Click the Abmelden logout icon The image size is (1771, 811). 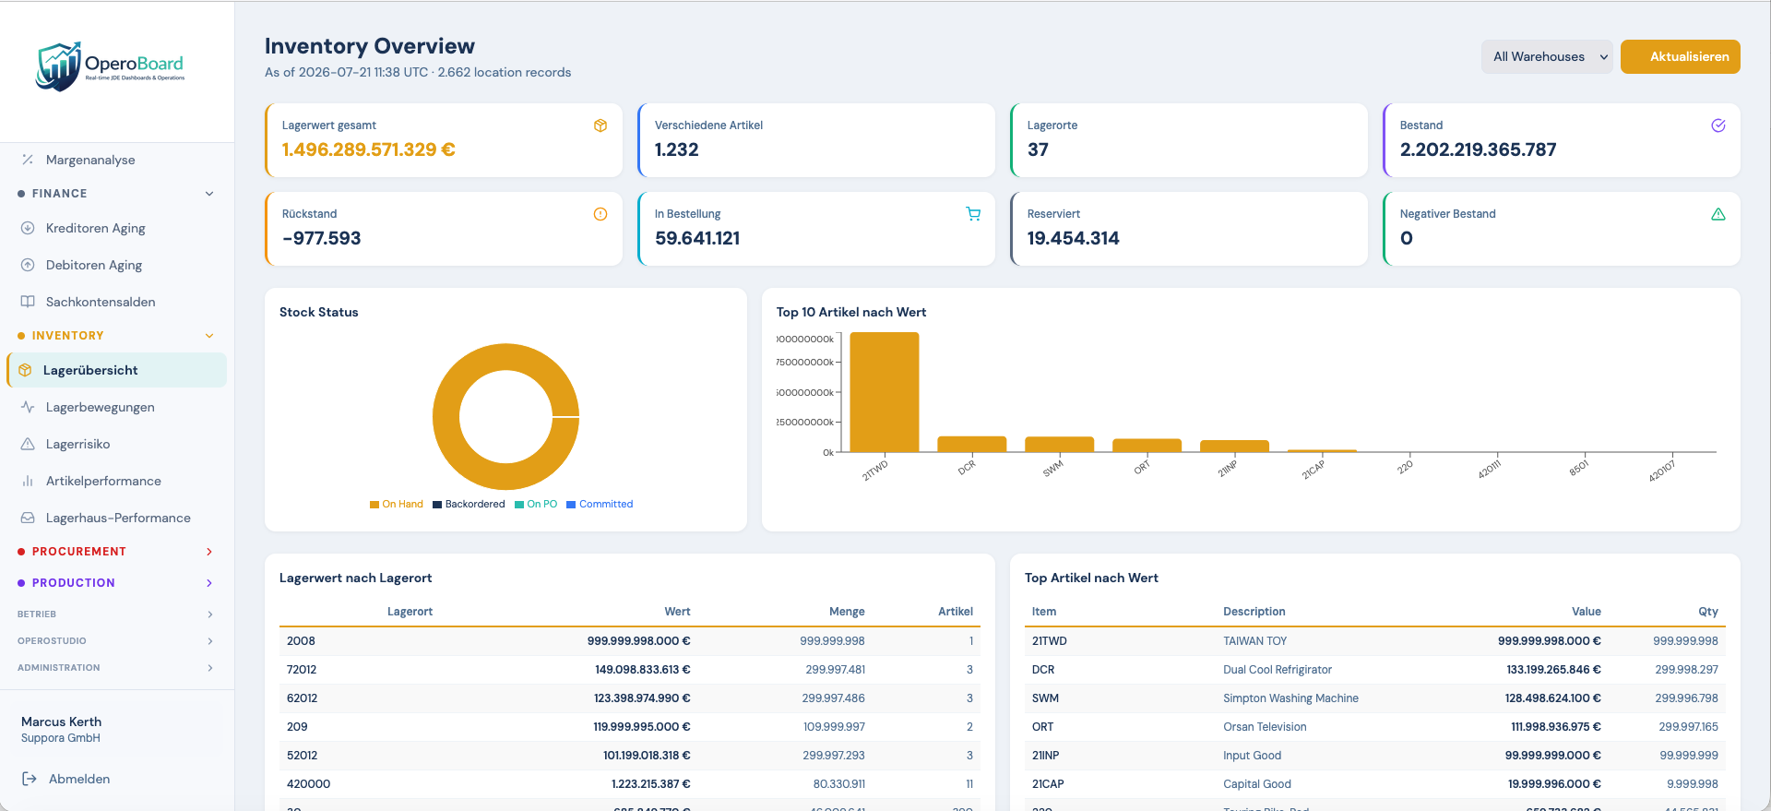pyautogui.click(x=30, y=779)
